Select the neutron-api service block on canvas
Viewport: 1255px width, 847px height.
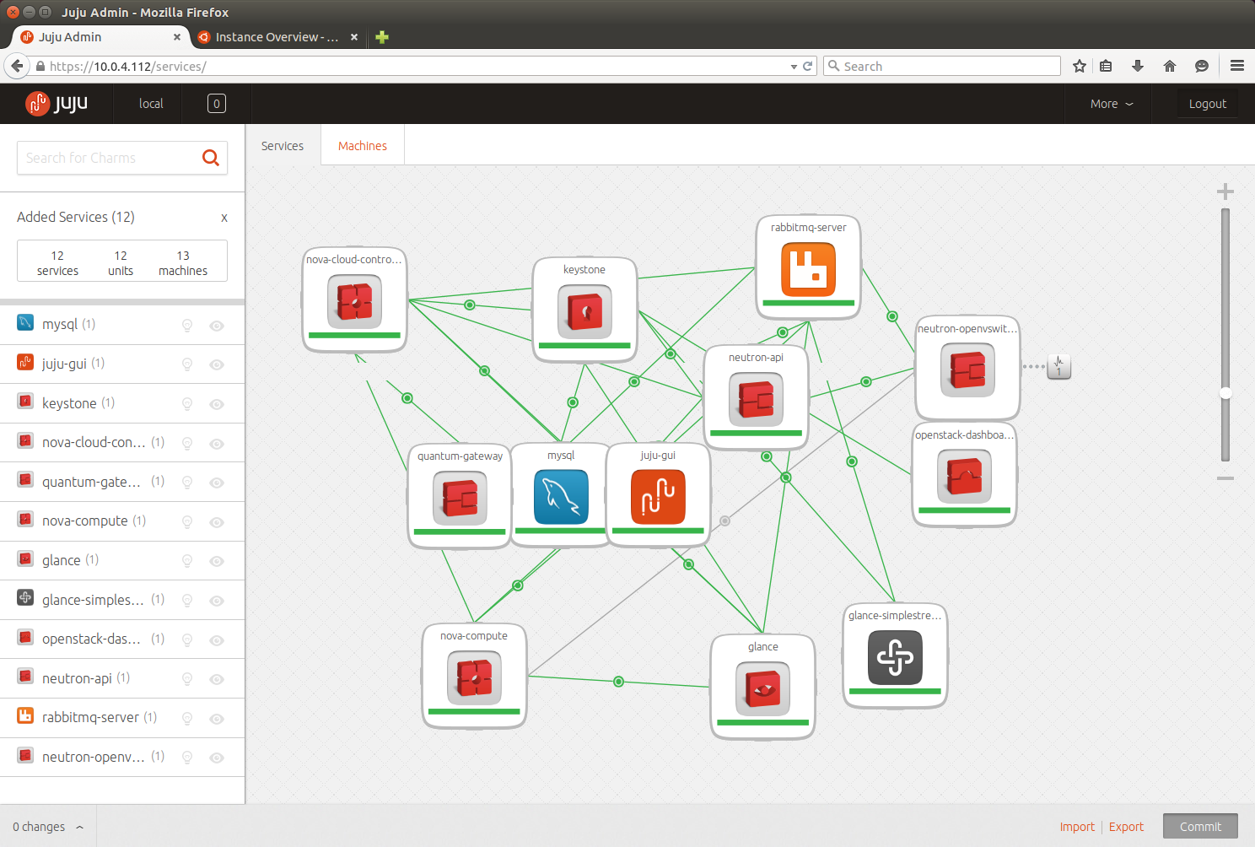coord(756,397)
